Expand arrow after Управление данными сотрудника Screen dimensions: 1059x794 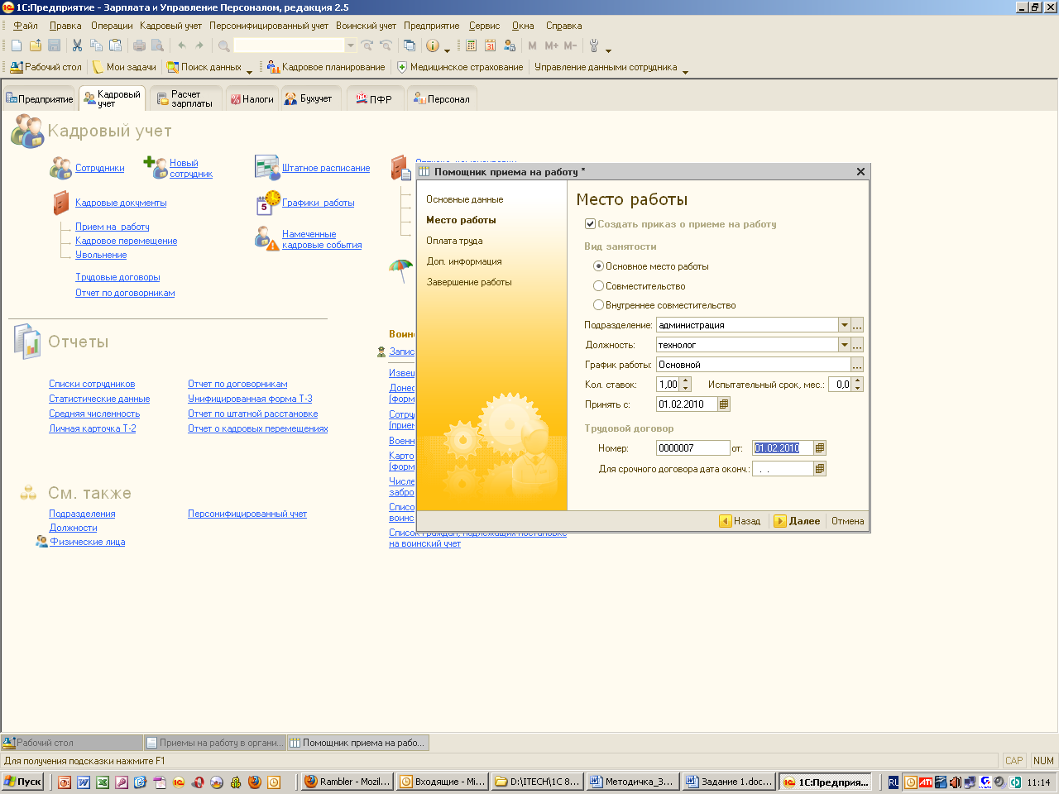click(685, 71)
